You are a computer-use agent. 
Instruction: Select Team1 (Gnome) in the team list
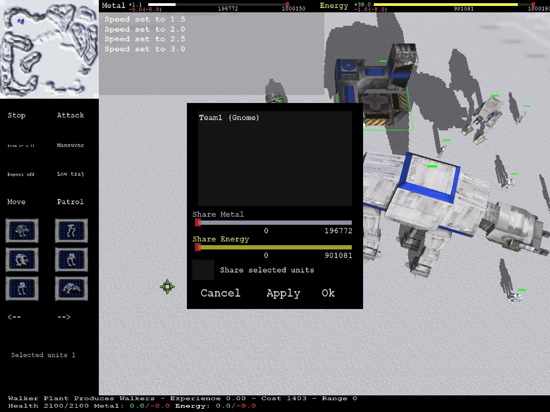click(x=229, y=117)
